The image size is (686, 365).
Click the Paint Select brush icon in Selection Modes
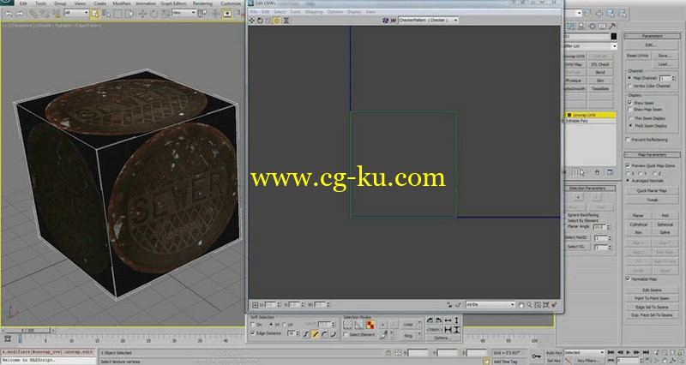[383, 334]
